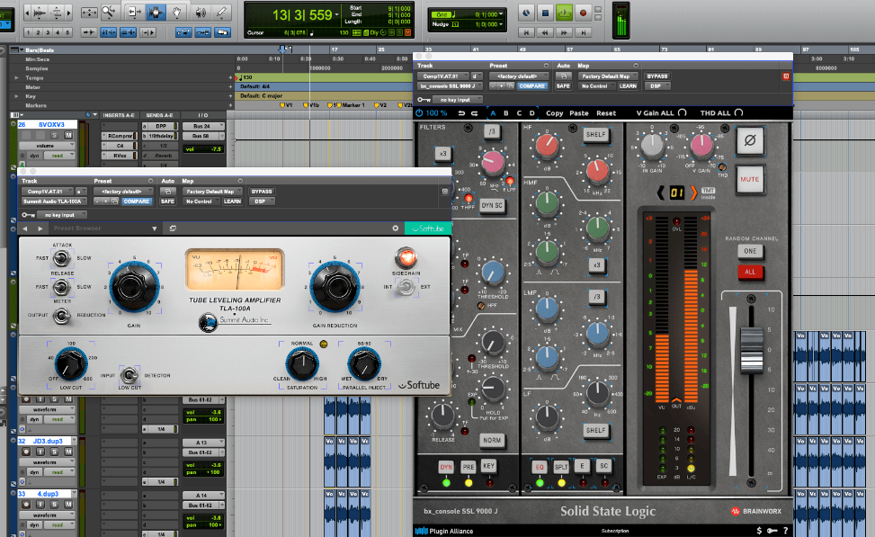Click the power icon in bx_console toolbar
Image resolution: width=875 pixels, height=537 pixels.
tap(419, 113)
